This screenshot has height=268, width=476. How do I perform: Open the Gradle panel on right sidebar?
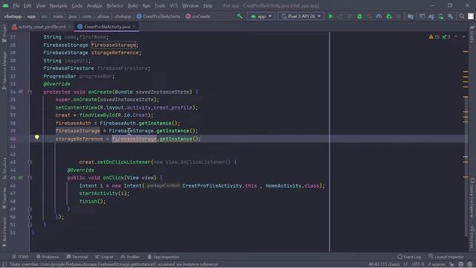472,34
